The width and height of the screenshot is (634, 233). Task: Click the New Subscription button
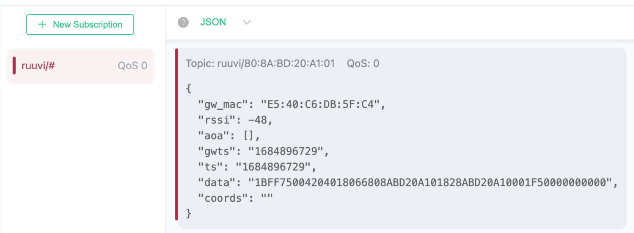[80, 25]
